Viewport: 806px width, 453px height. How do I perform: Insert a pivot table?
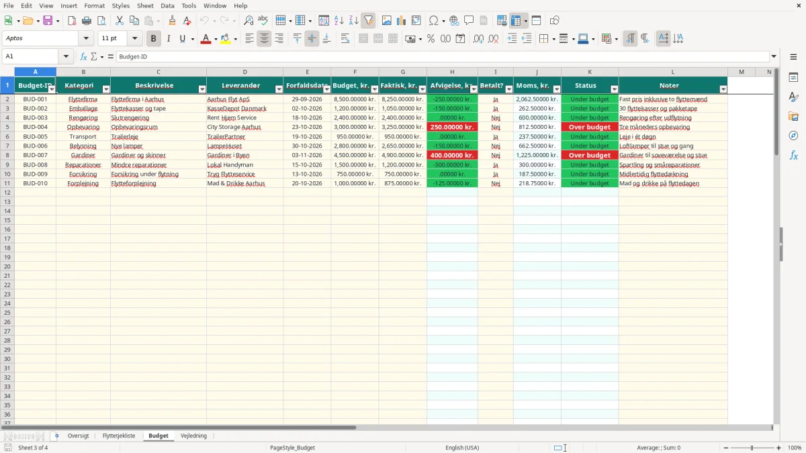(x=416, y=21)
